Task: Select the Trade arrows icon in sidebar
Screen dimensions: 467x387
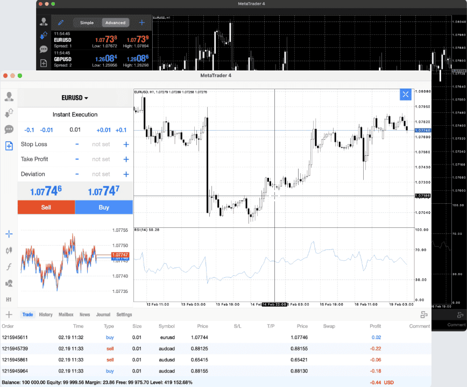Action: (9, 111)
